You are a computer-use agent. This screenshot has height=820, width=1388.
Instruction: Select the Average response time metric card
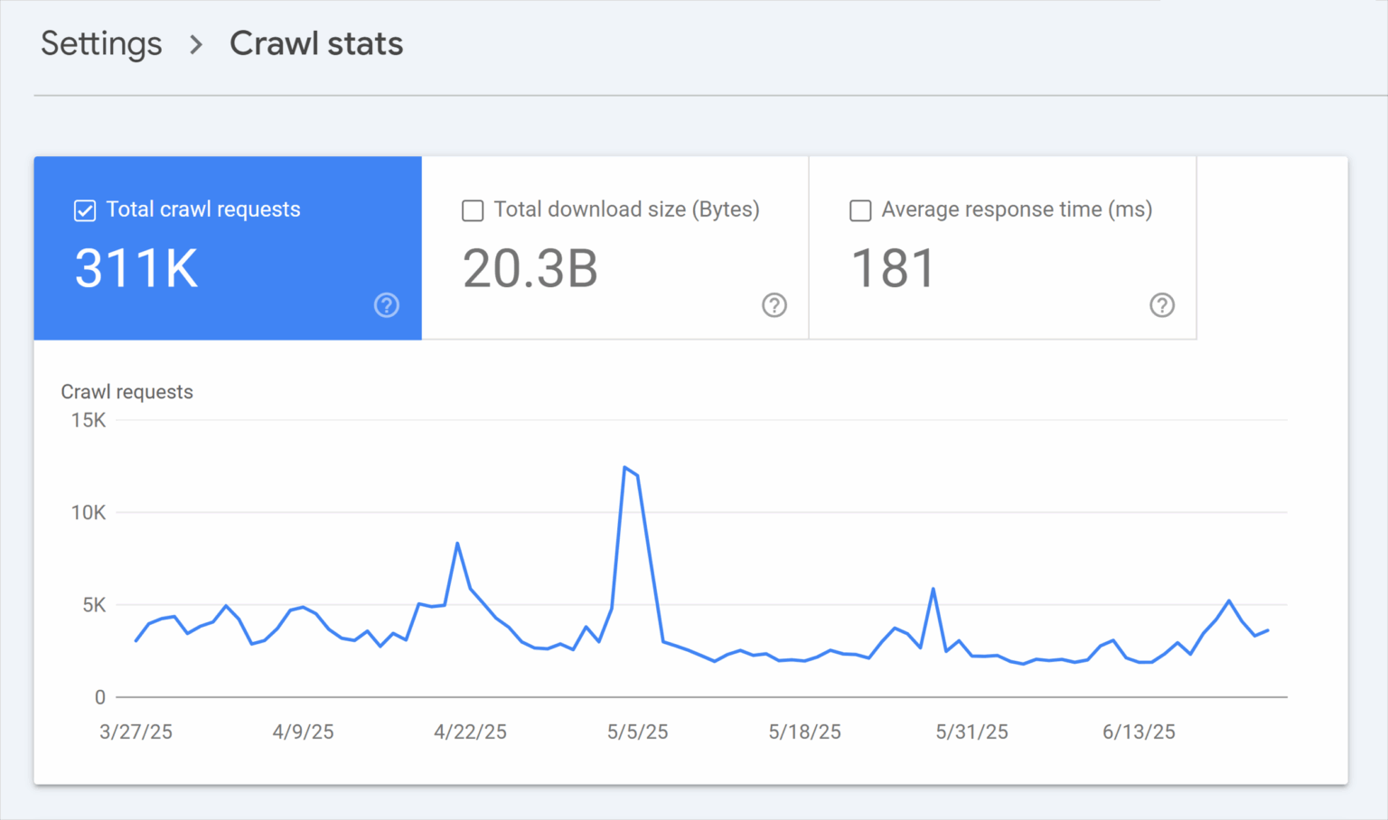point(1002,248)
